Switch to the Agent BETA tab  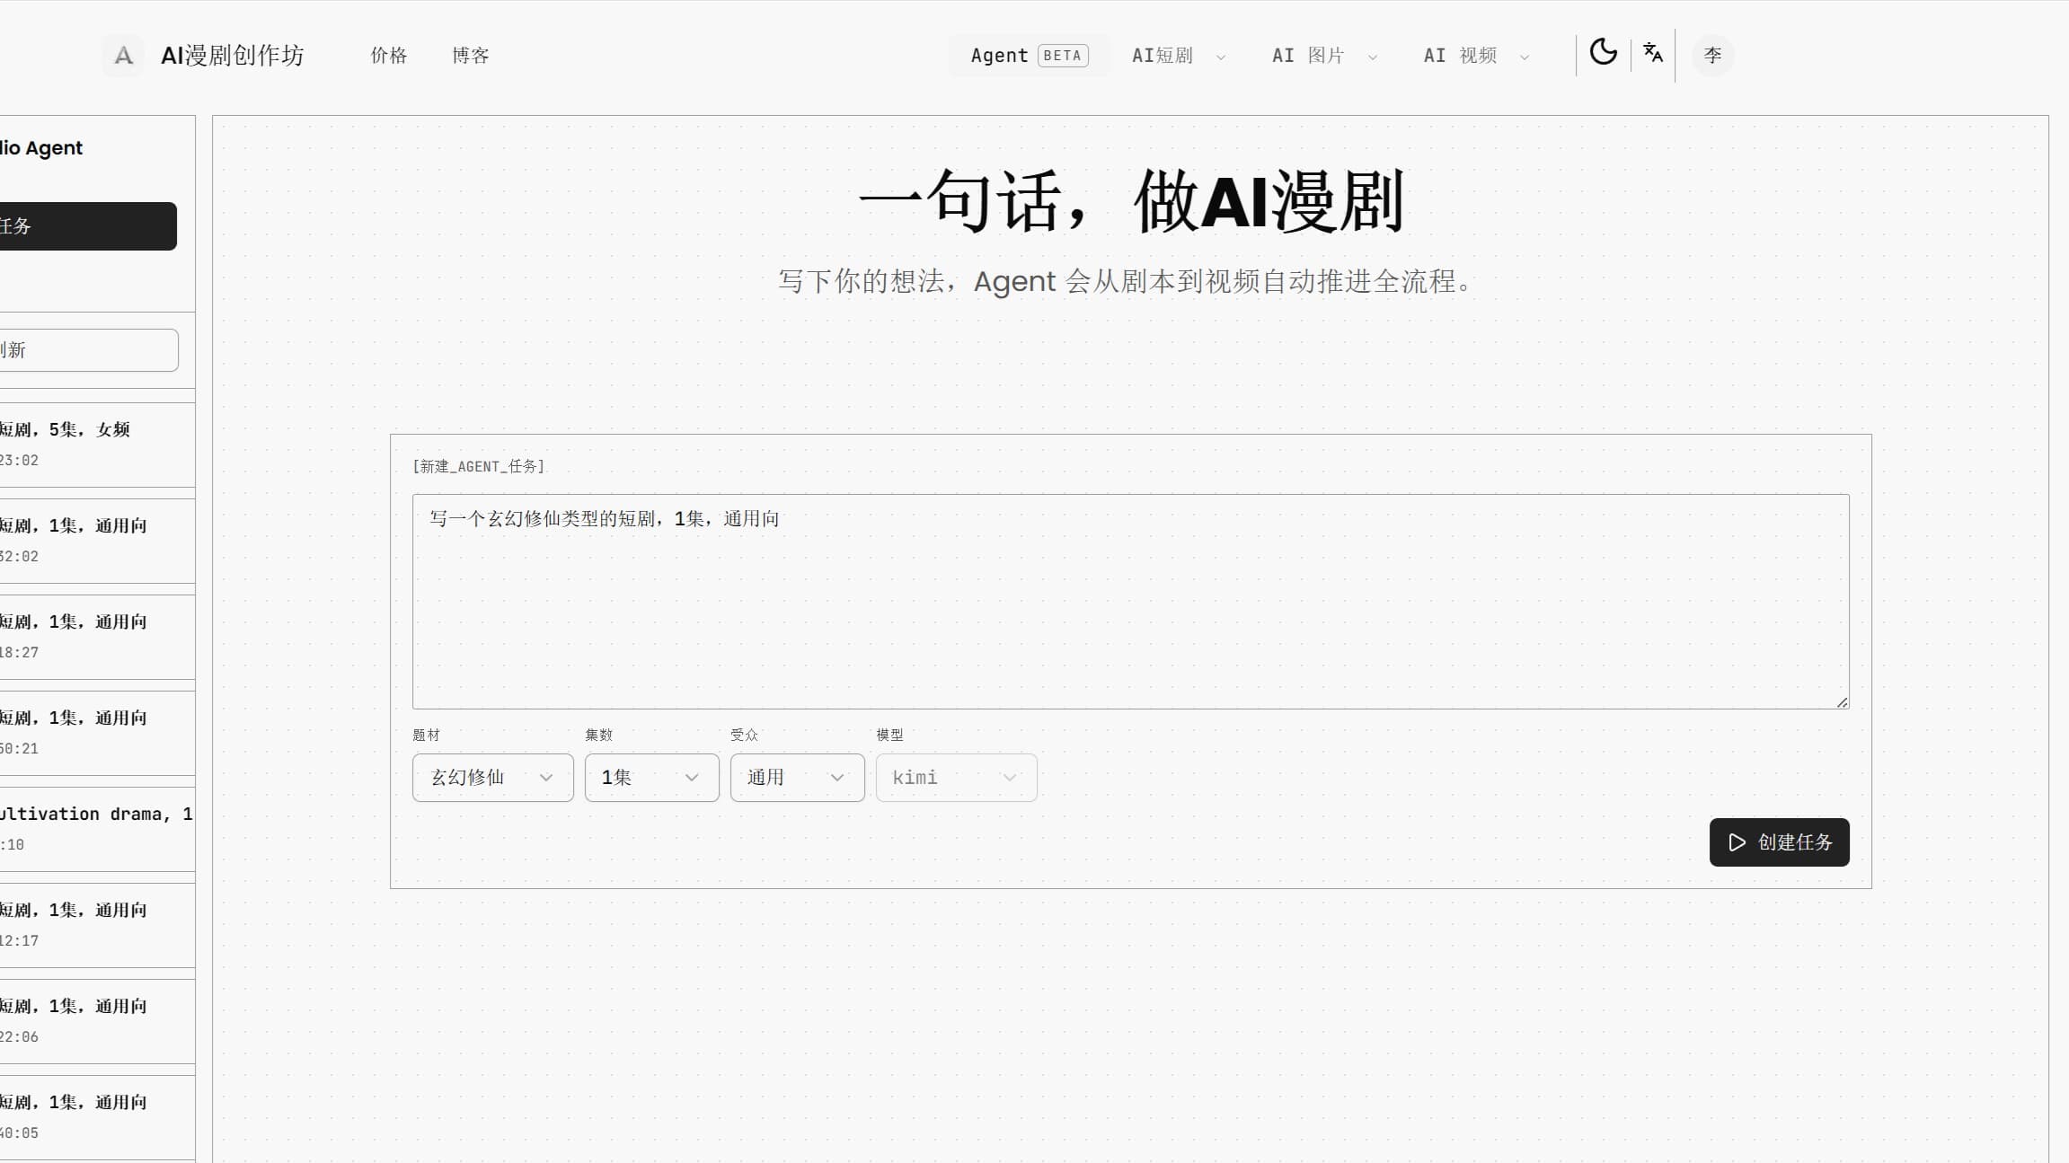(1025, 55)
